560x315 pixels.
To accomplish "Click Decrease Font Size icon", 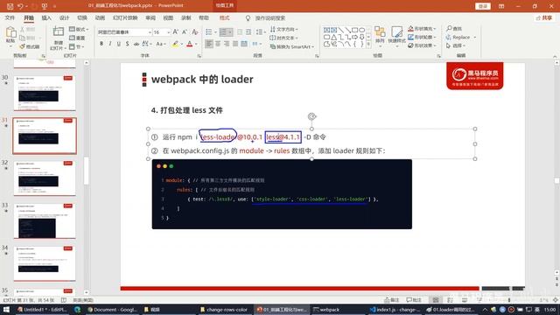I will click(185, 31).
